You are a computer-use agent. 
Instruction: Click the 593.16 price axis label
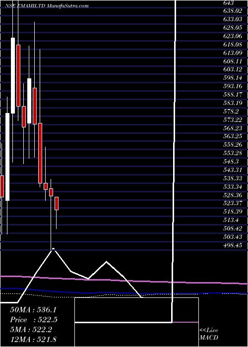[233, 86]
